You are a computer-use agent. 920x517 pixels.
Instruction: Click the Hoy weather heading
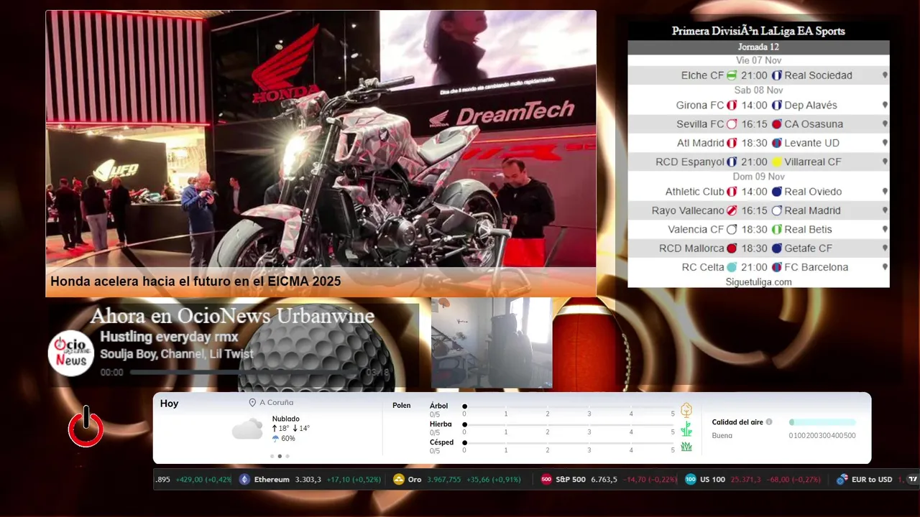coord(169,404)
